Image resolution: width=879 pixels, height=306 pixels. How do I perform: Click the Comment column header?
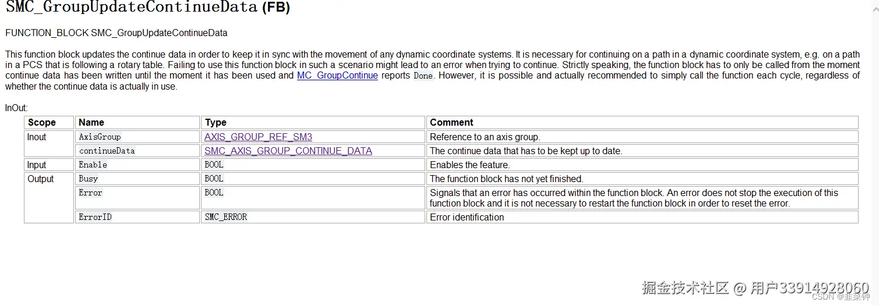coord(451,123)
